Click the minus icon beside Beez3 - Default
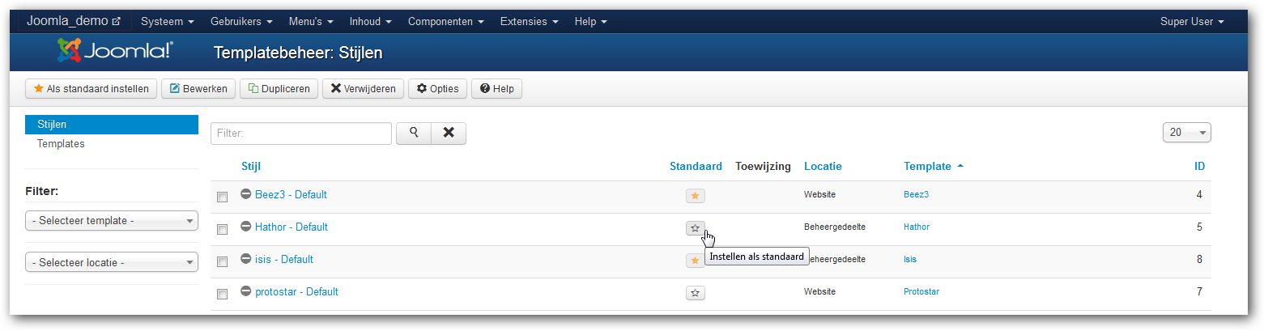Viewport: 1264px width, 331px height. click(246, 194)
